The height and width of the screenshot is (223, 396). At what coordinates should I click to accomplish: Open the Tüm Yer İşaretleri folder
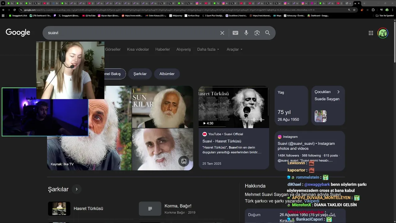[x=385, y=15]
